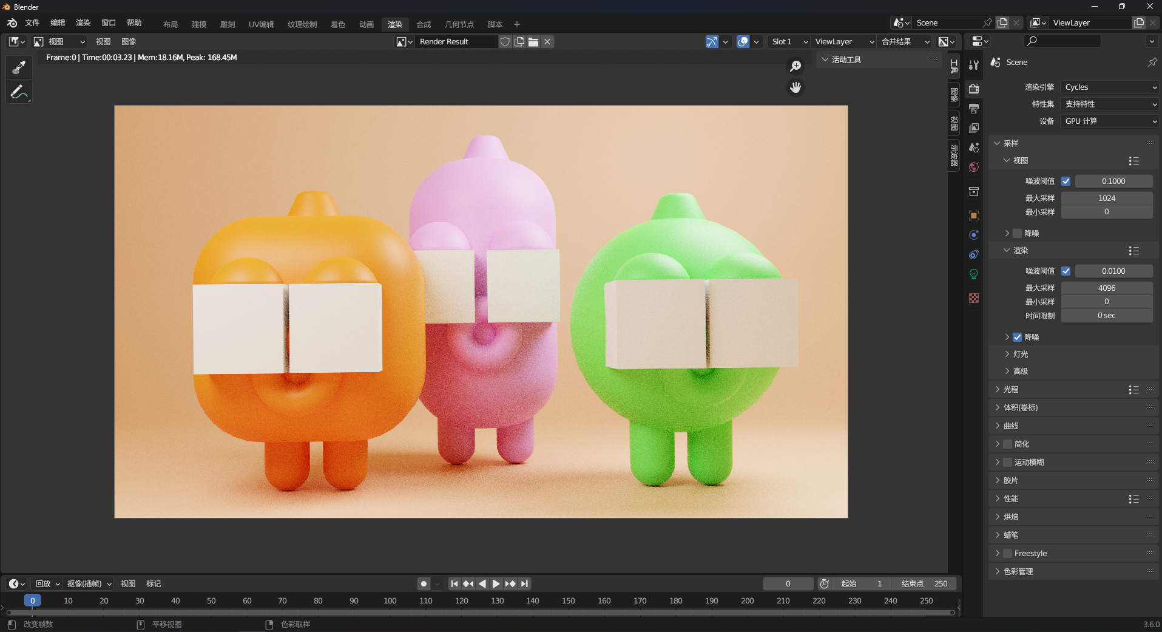1162x632 pixels.
Task: Toggle use preview range clock icon
Action: 824,583
